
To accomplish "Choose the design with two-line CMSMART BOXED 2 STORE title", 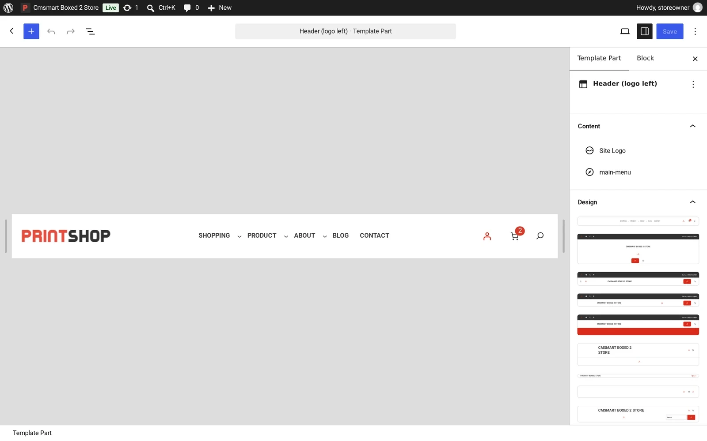I will [638, 355].
